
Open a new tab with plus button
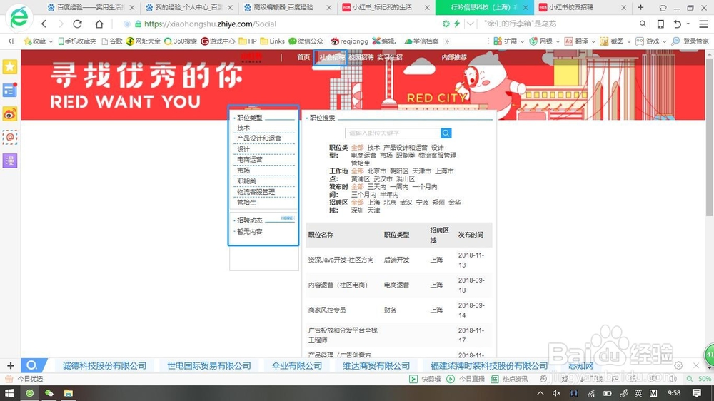[x=640, y=7]
